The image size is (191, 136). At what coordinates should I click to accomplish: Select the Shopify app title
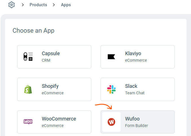click(50, 86)
